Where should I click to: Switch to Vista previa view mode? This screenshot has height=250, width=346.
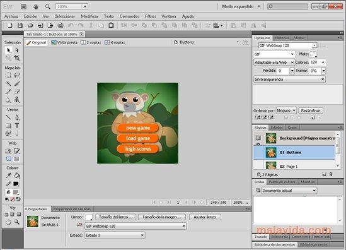(x=64, y=42)
